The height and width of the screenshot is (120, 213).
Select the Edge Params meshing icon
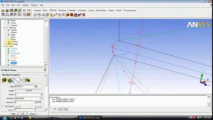pos(16,80)
